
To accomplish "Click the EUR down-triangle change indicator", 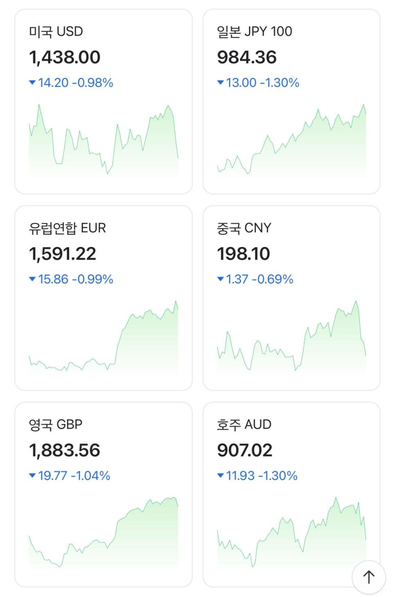I will (32, 279).
